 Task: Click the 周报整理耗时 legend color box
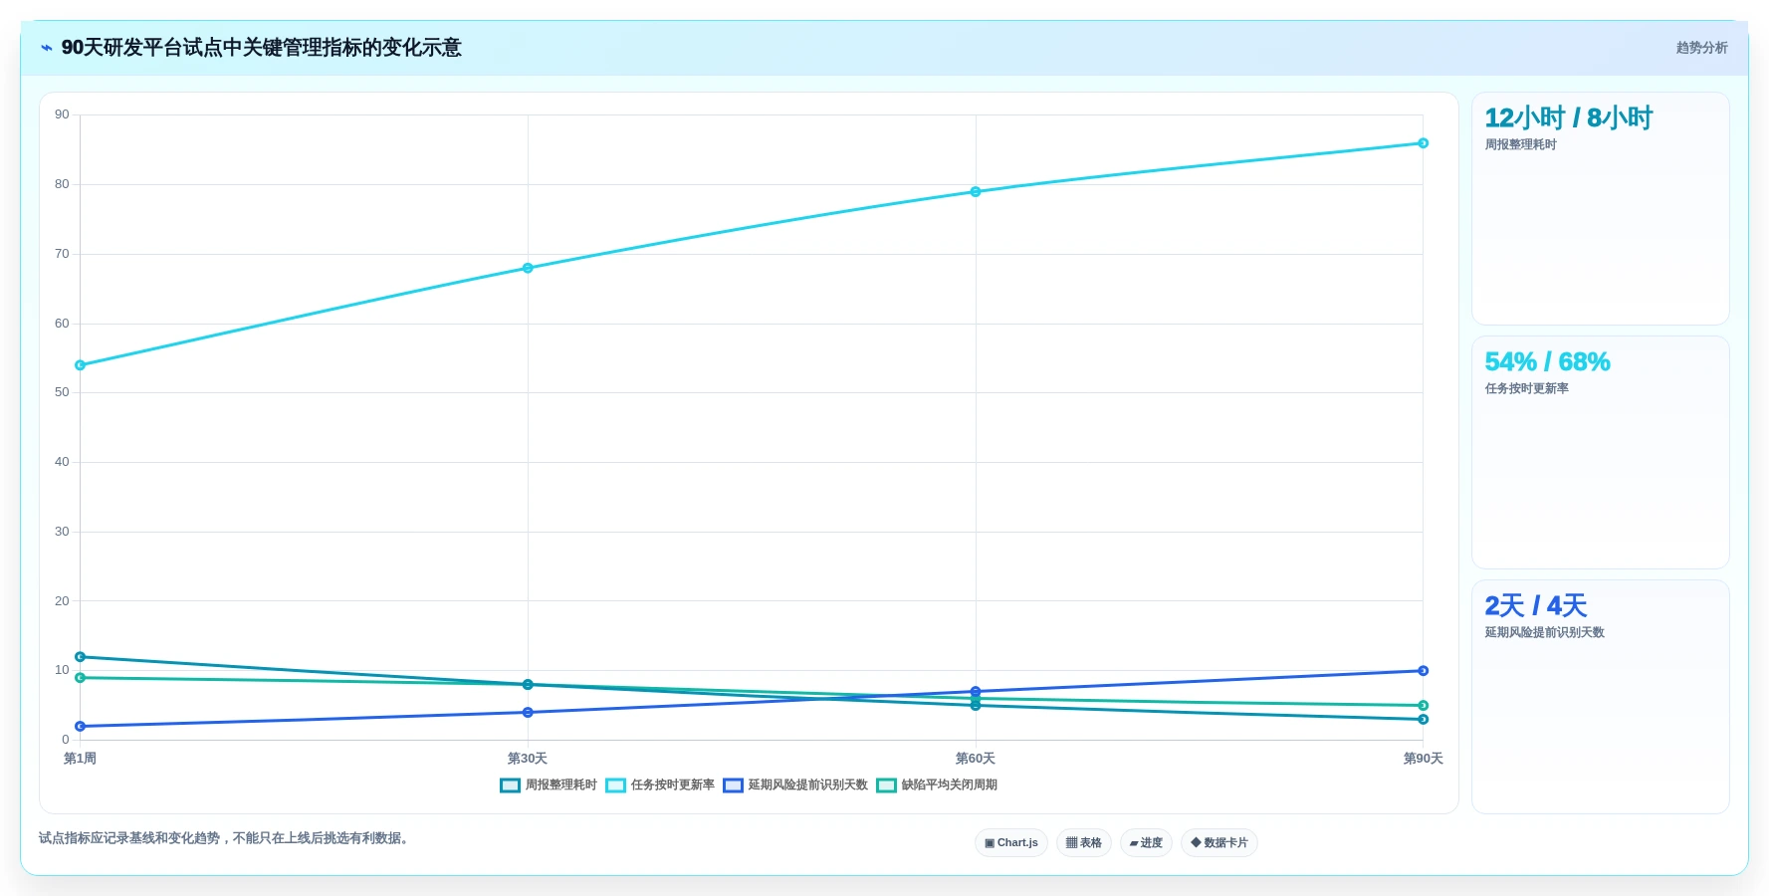[x=510, y=785]
